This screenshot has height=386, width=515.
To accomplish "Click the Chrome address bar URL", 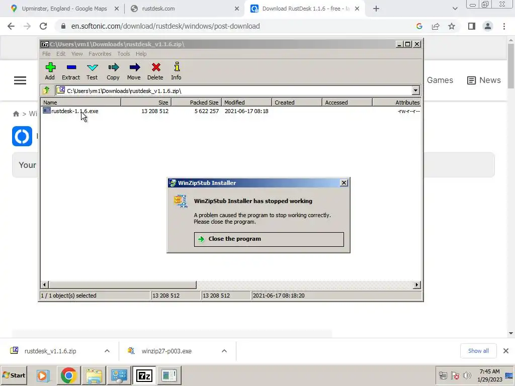I will pyautogui.click(x=165, y=26).
